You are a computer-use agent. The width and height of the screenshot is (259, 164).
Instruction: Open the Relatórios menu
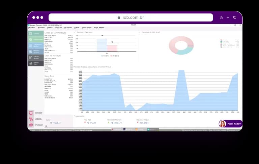[x=68, y=28]
